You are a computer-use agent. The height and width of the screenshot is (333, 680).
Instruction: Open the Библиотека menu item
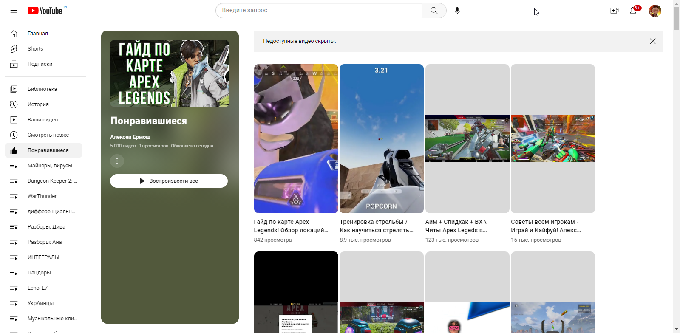pos(43,89)
